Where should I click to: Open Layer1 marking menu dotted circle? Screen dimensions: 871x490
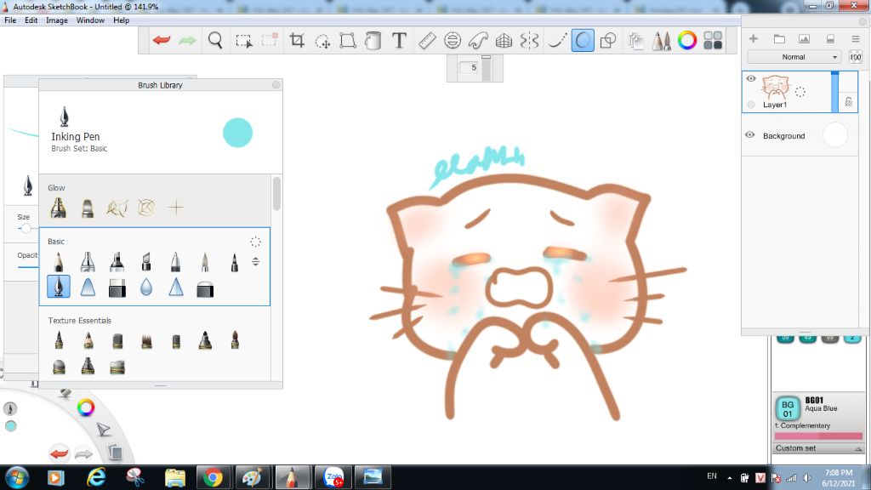coord(800,92)
